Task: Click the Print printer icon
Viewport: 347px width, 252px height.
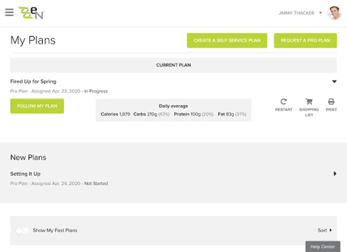Action: [x=331, y=101]
